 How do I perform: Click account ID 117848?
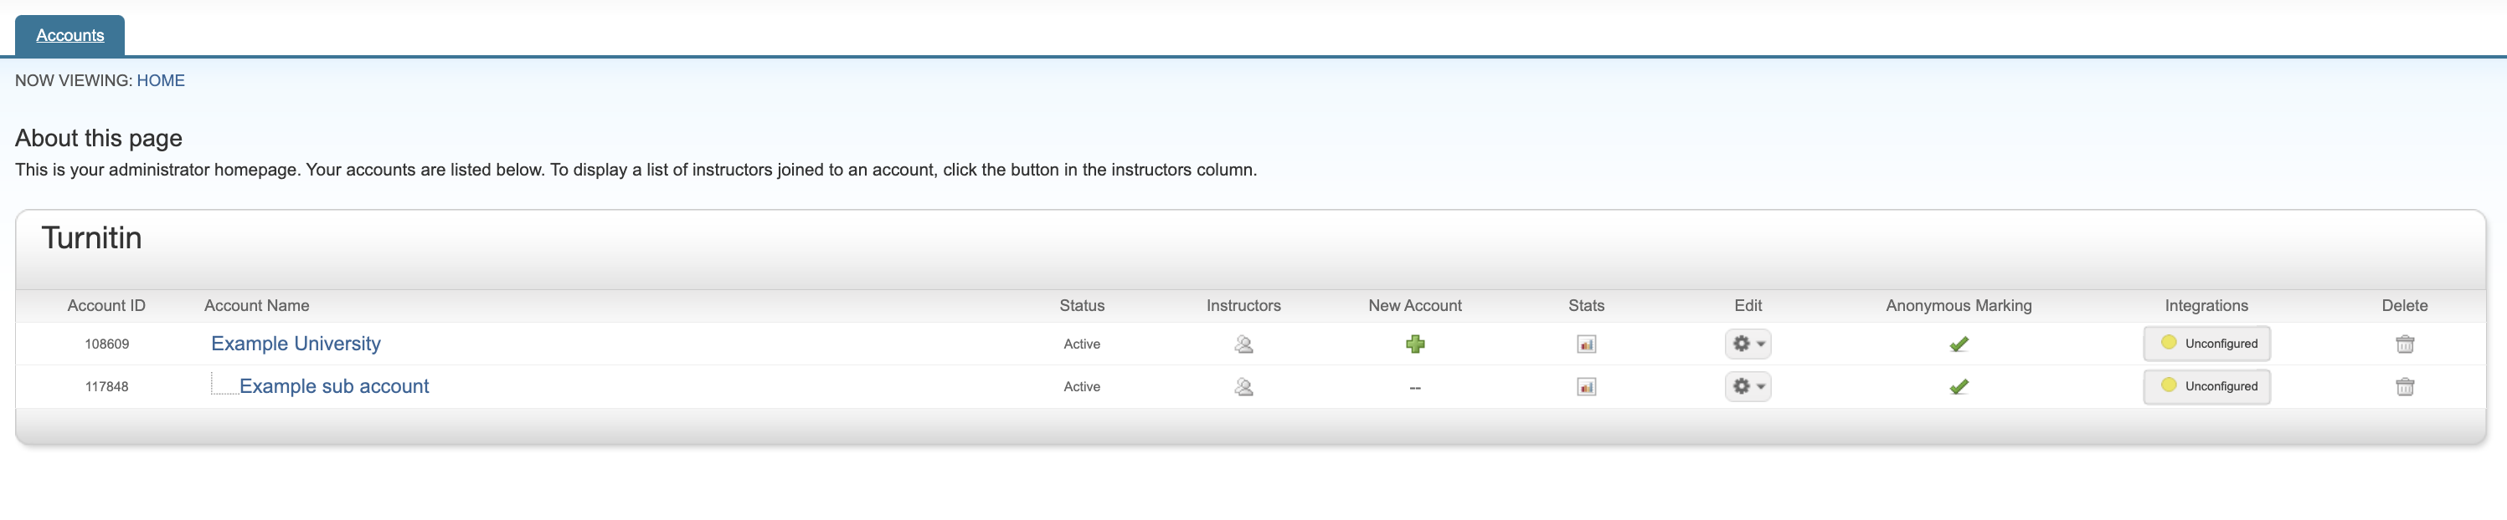tap(107, 387)
